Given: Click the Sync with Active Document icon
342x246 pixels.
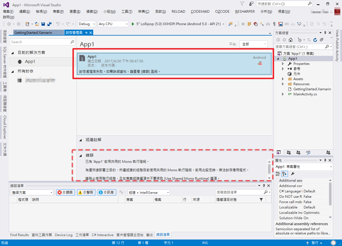Looking at the screenshot, I should coord(309,40).
